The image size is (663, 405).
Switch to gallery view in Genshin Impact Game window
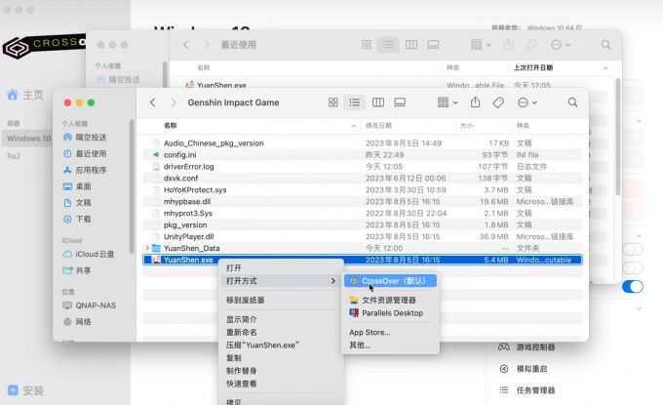coord(400,102)
